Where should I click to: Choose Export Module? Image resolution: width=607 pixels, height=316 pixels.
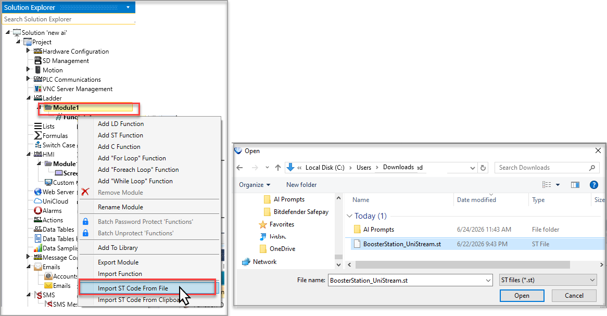pyautogui.click(x=118, y=262)
